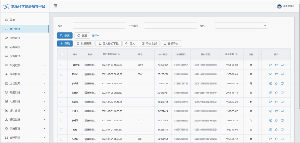300x143 pixels.
Task: Click the delete icon in 宁秀琴's row
Action: (x=276, y=120)
